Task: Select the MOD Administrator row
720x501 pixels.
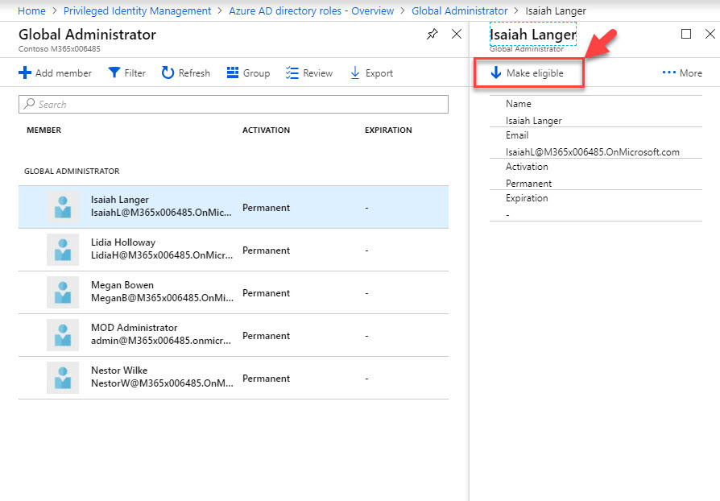Action: point(234,336)
